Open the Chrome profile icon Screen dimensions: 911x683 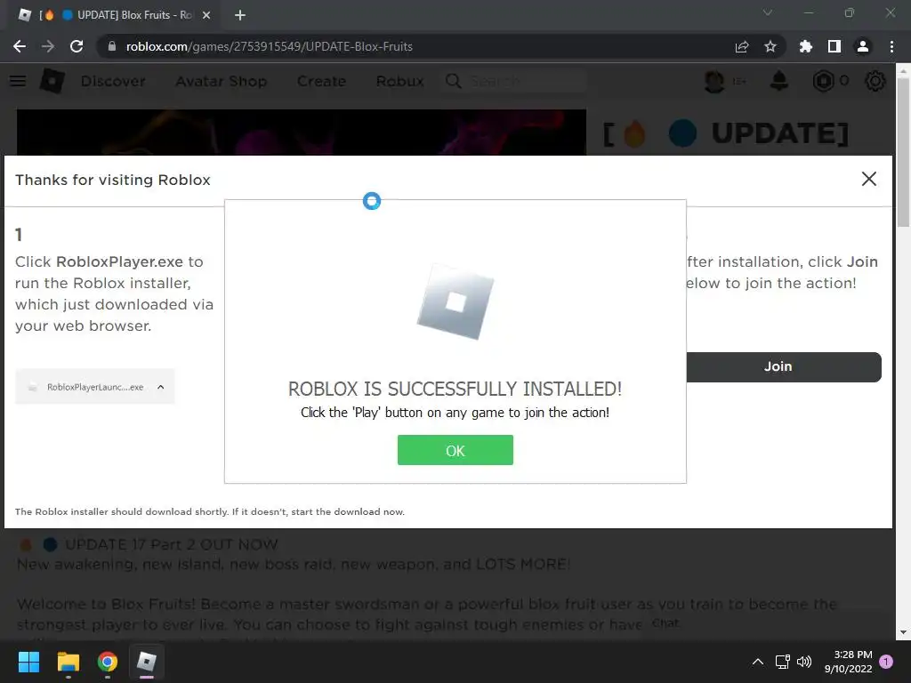[x=863, y=46]
